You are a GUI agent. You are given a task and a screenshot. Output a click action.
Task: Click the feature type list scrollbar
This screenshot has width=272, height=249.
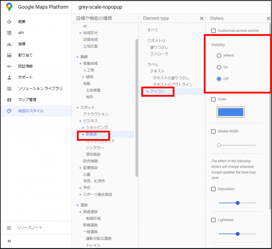137,108
